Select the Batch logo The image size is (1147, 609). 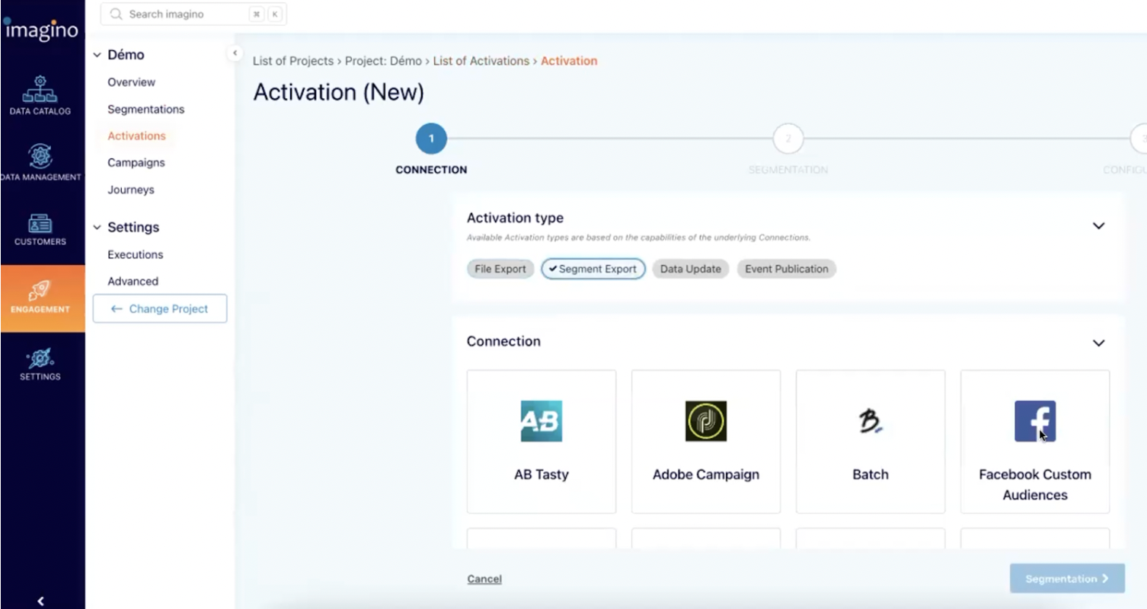871,421
